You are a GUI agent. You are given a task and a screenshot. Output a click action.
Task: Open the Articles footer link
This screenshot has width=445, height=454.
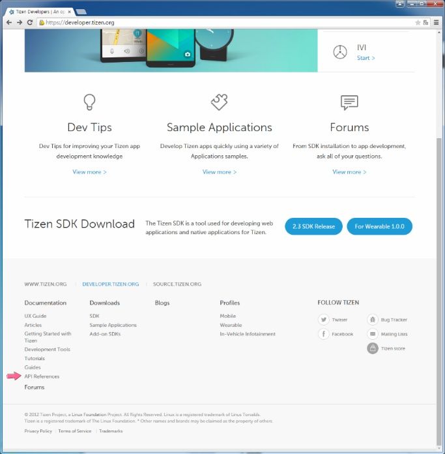click(x=33, y=325)
